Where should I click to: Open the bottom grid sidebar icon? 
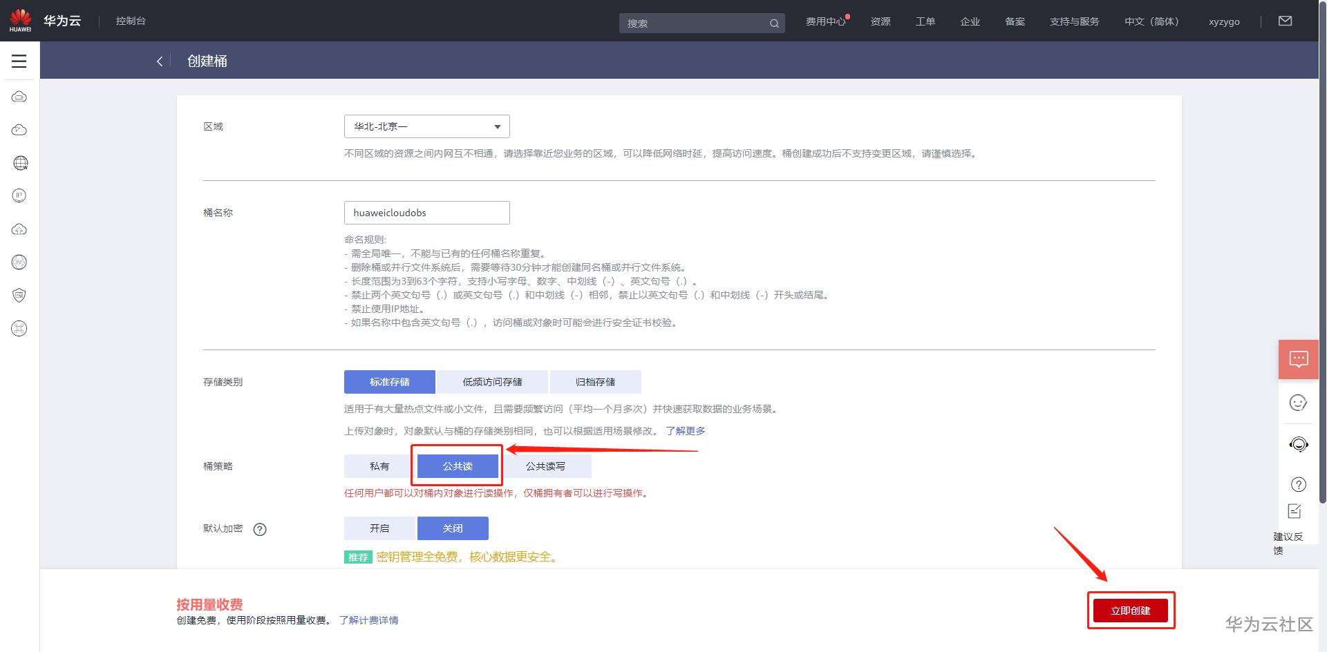click(x=19, y=329)
